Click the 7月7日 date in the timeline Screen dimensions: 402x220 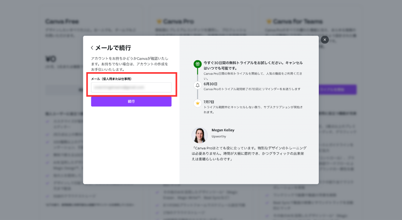tap(209, 102)
